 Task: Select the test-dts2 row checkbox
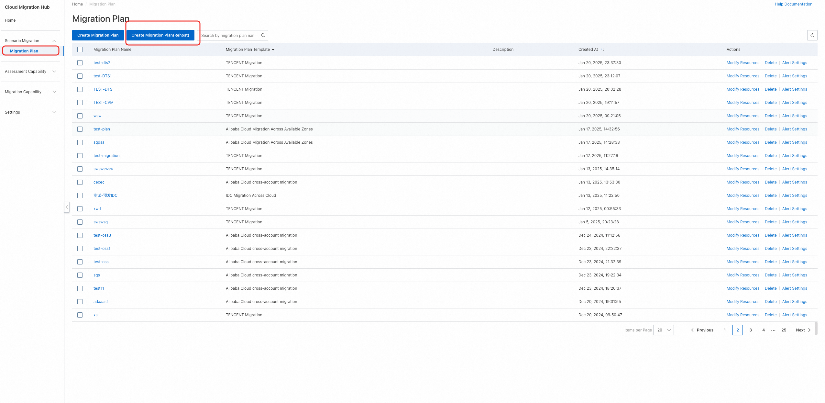point(80,63)
